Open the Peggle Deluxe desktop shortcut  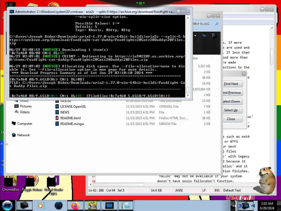(32, 183)
